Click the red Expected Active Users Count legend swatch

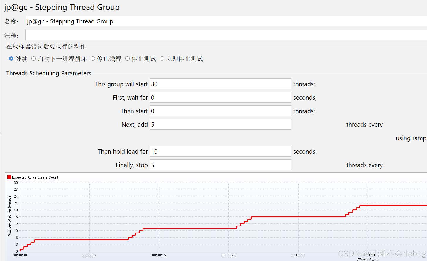pos(9,177)
